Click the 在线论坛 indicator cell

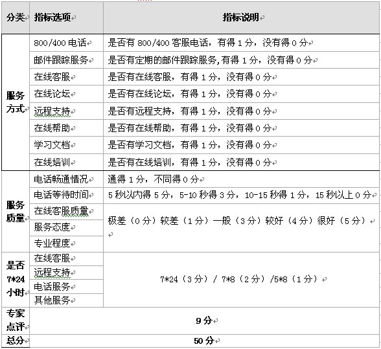point(66,94)
